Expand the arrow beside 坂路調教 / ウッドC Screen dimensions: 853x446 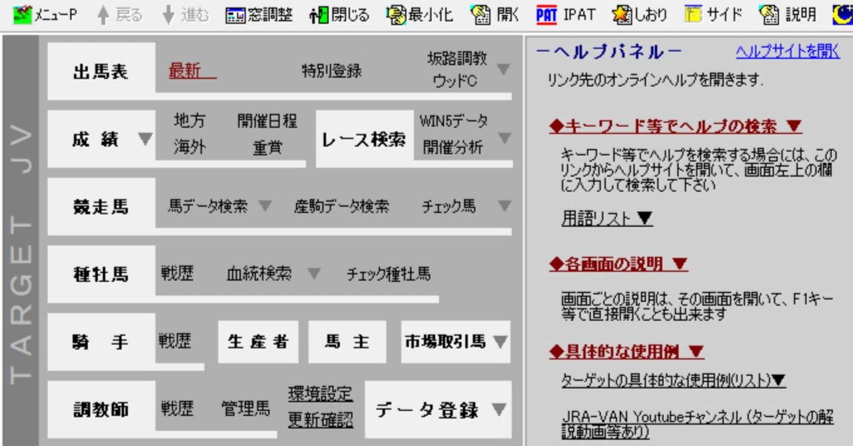point(504,69)
